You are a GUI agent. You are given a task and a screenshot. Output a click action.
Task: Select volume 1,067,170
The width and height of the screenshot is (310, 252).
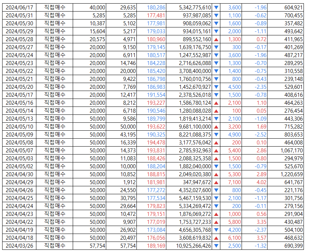(292, 150)
